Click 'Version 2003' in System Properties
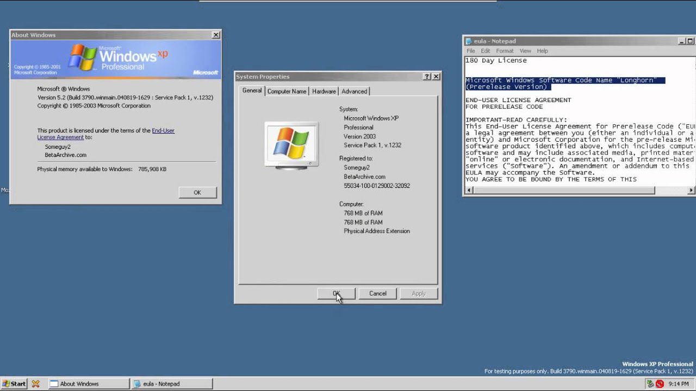 click(359, 136)
